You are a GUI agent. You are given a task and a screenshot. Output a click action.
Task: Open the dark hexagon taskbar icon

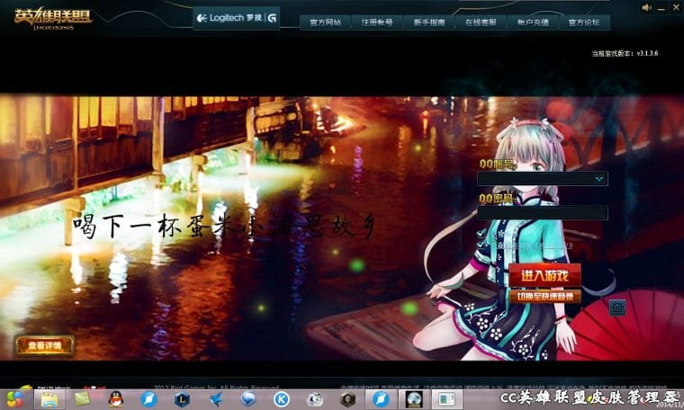click(347, 399)
